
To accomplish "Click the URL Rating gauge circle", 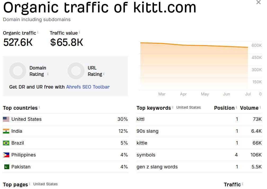I will click(76, 71).
